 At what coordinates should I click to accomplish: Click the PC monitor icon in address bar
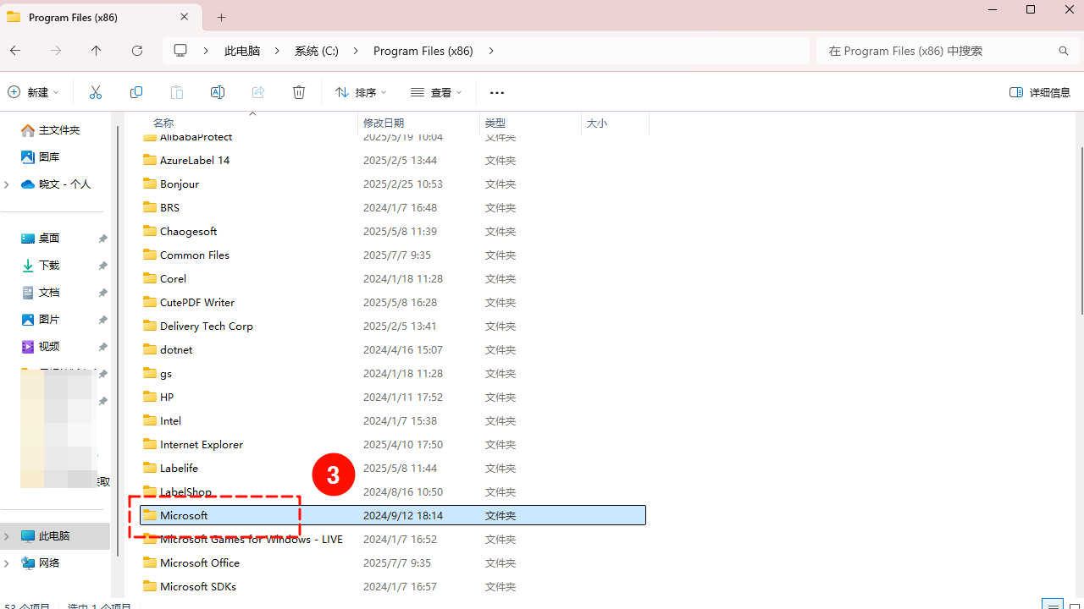180,51
